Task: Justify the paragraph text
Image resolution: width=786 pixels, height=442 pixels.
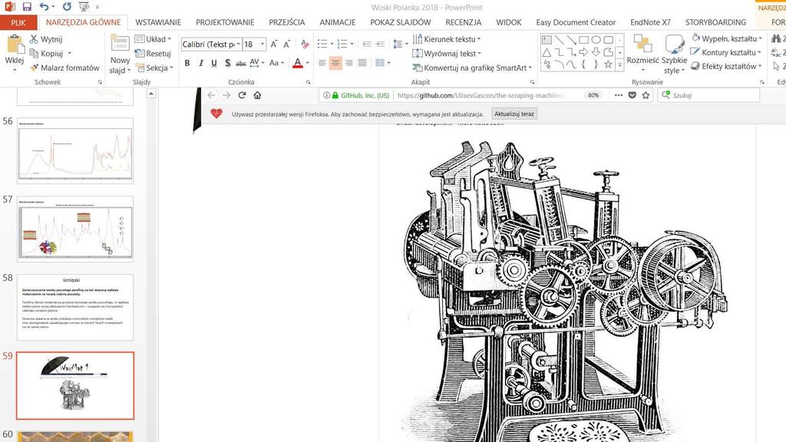Action: (x=362, y=63)
